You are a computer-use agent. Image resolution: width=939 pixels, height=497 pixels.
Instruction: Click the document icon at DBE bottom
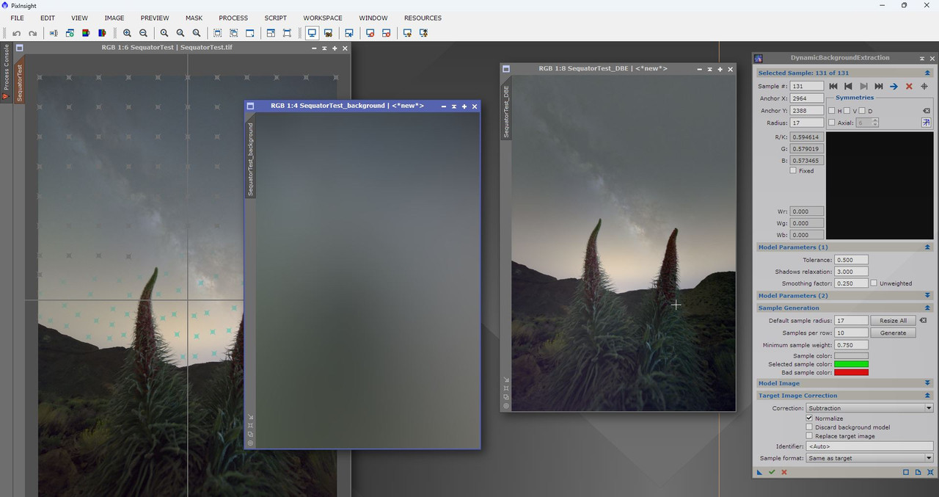click(918, 472)
